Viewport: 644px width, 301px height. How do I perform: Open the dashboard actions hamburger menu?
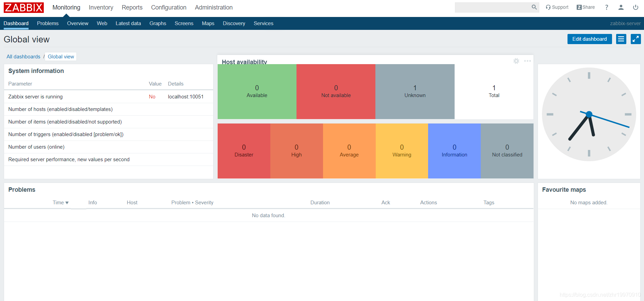click(x=621, y=39)
